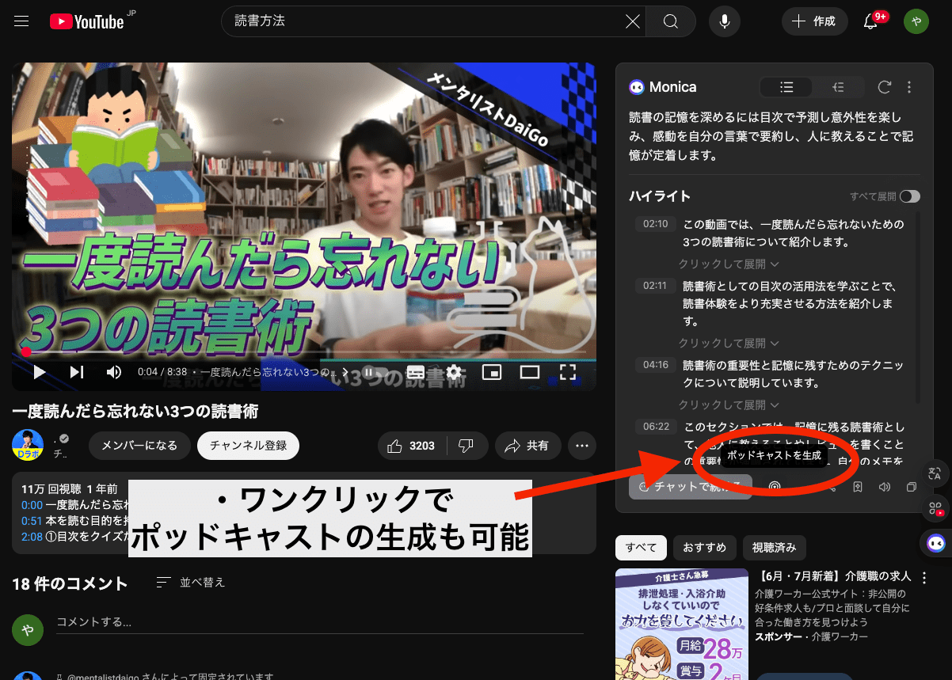Image resolution: width=952 pixels, height=680 pixels.
Task: Start YouTube voice search with microphone icon
Action: [724, 21]
